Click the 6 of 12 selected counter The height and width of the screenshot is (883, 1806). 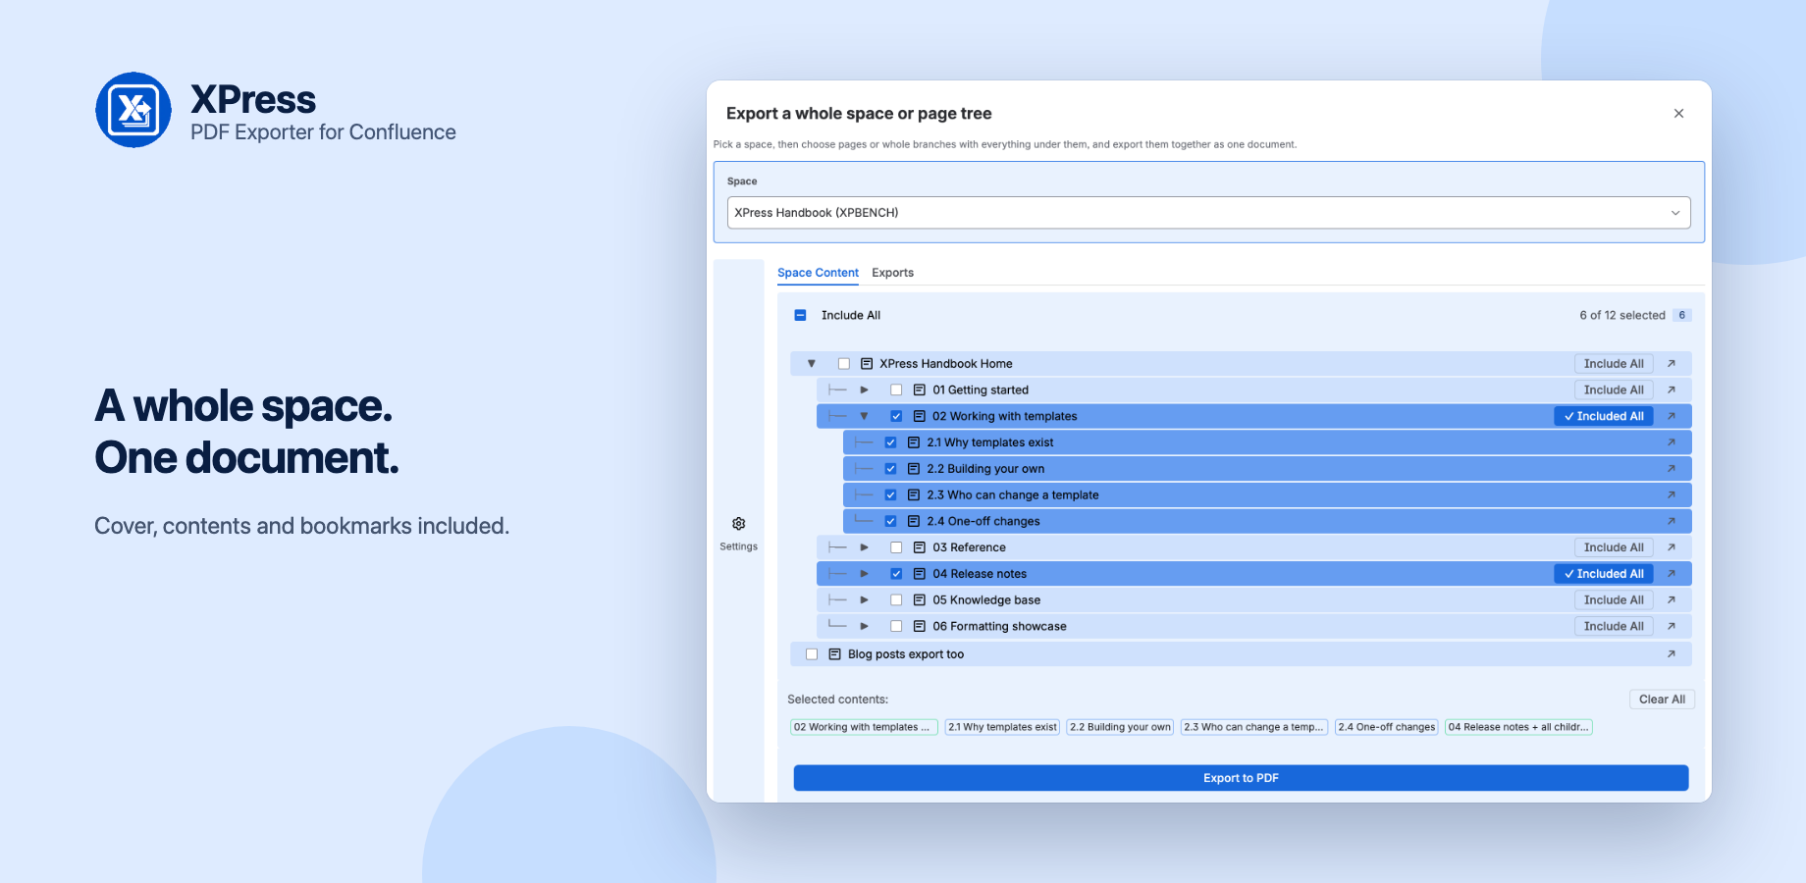(x=1621, y=316)
